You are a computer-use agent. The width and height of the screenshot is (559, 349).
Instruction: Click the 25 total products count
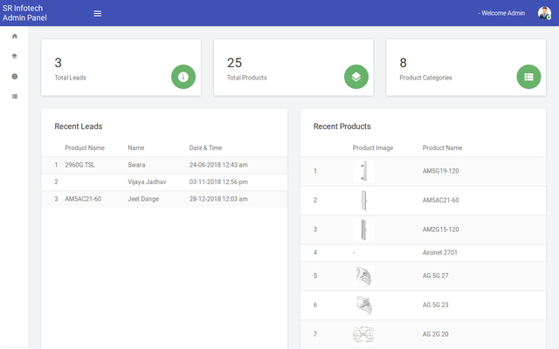click(235, 63)
